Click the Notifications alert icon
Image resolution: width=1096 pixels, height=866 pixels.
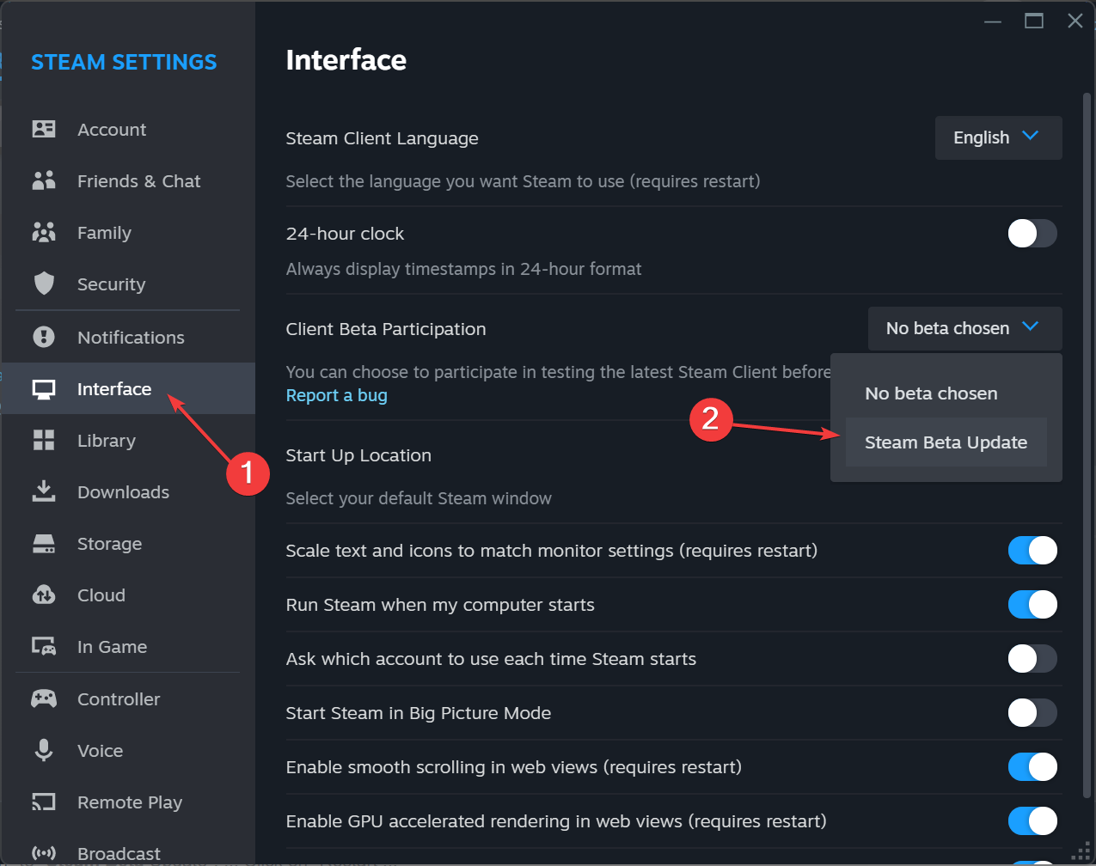44,337
